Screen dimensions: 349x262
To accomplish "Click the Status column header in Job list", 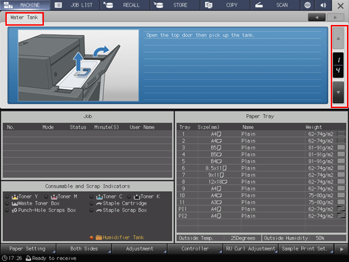I will click(78, 127).
